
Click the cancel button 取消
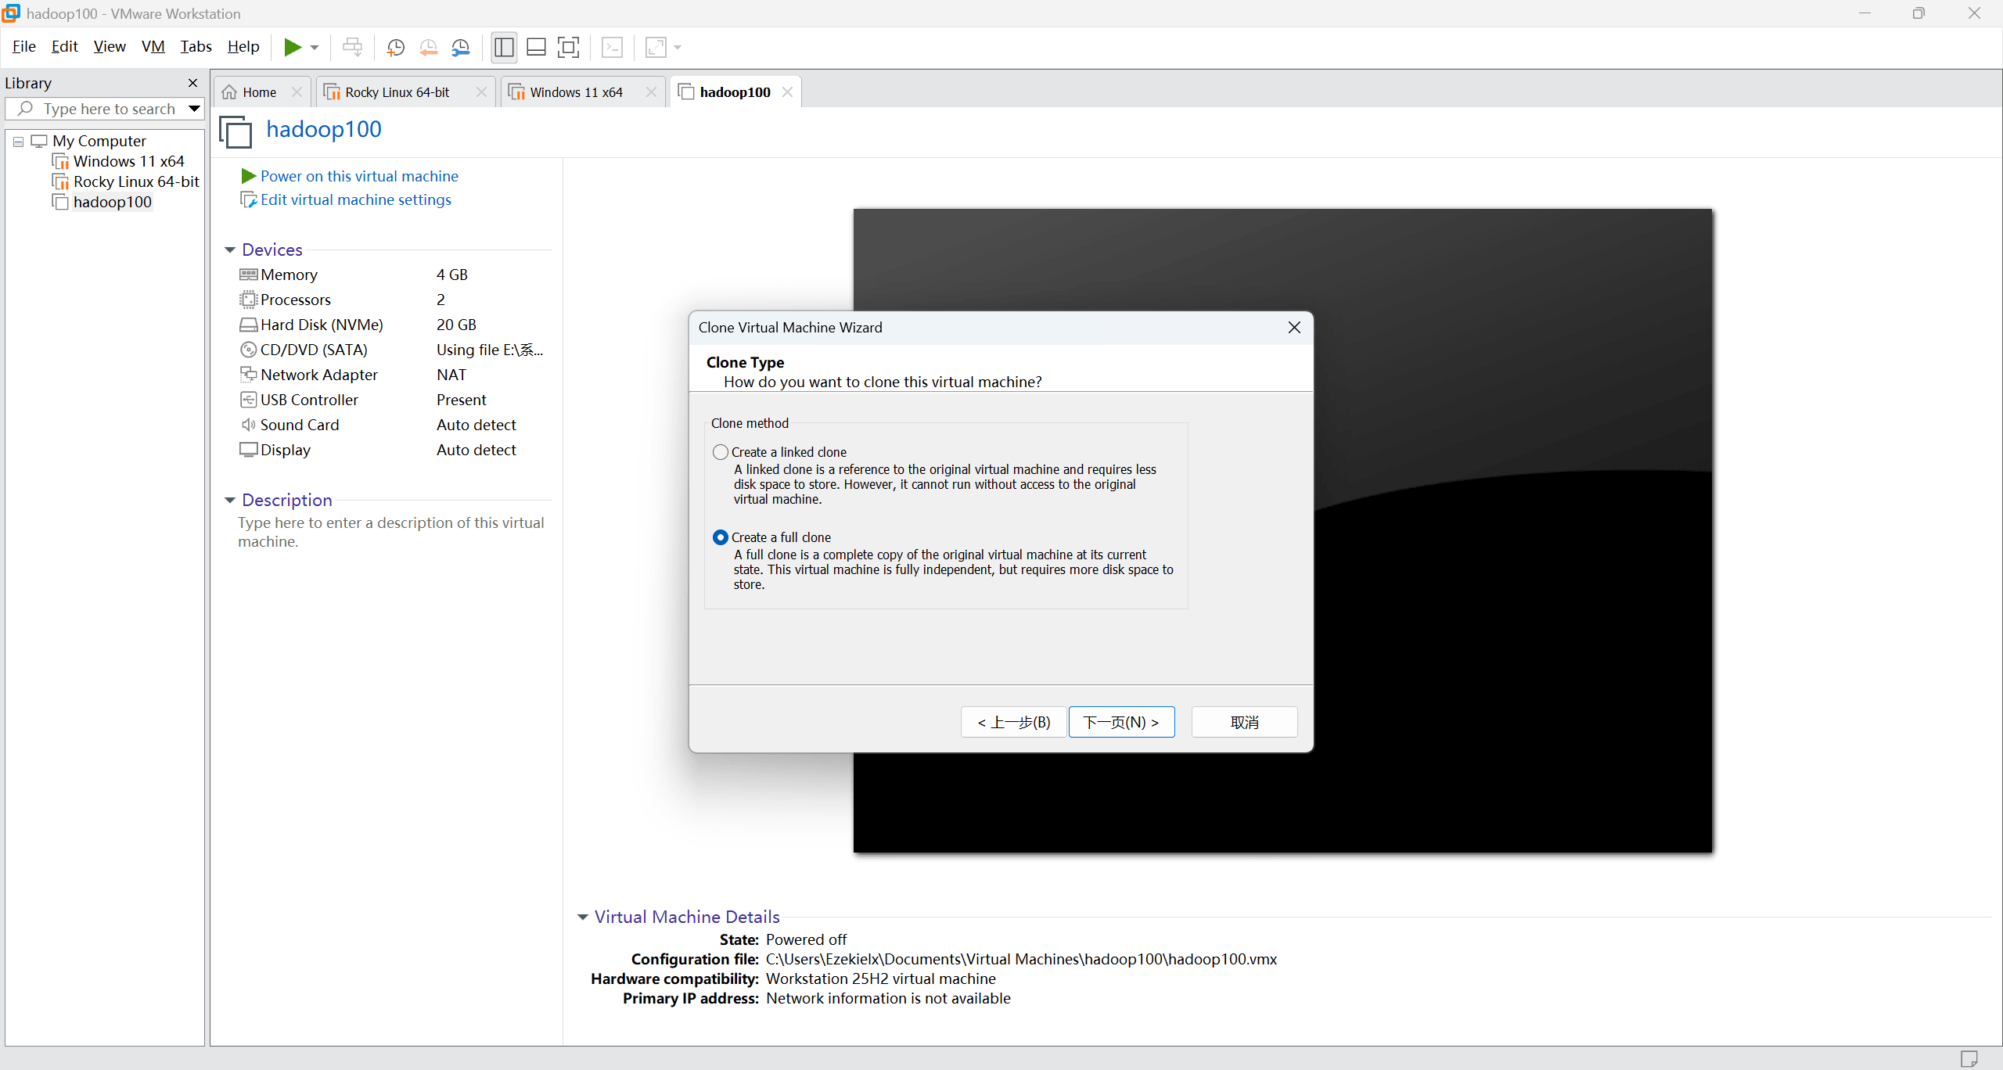click(1244, 722)
